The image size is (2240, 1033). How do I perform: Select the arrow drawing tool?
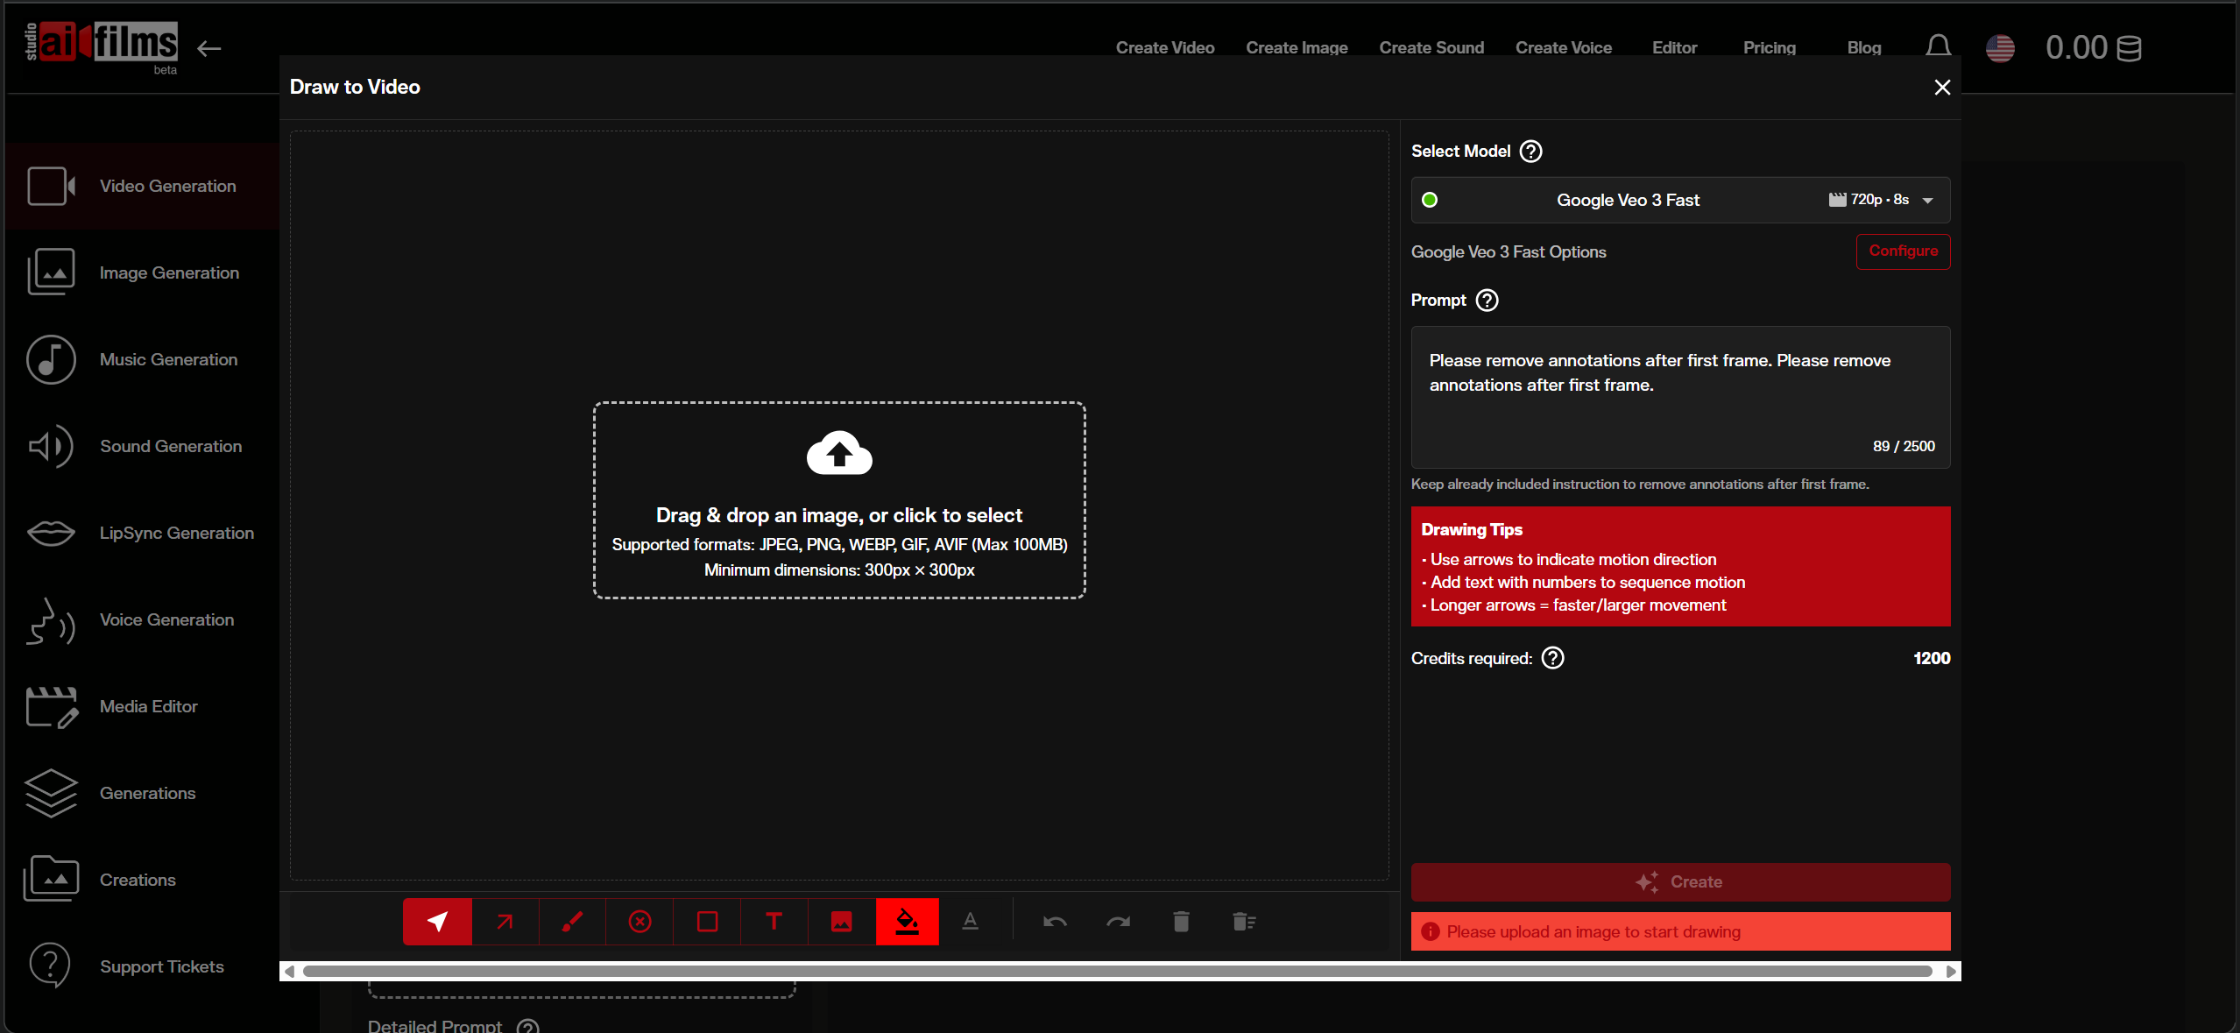pyautogui.click(x=505, y=922)
